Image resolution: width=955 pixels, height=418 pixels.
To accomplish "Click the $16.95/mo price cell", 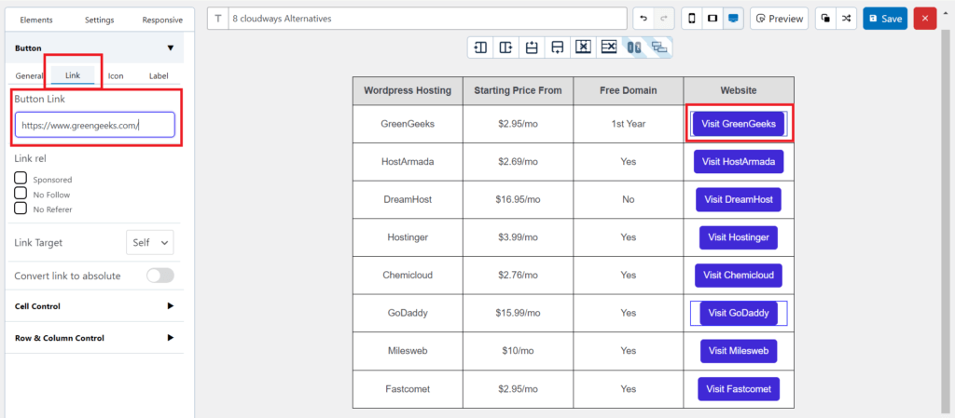I will tap(518, 199).
